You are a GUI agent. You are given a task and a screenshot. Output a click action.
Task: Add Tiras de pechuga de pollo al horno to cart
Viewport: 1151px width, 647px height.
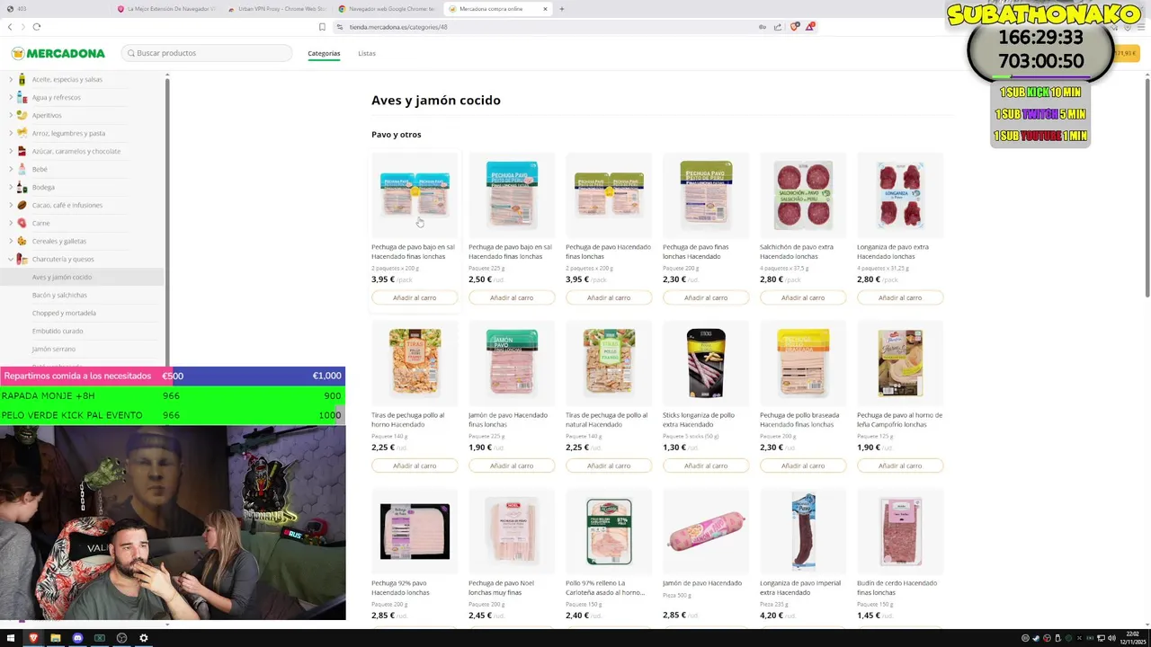point(415,465)
